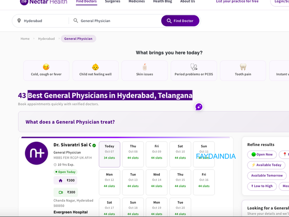Click the stethoscope icon for Period problems
The width and height of the screenshot is (289, 217).
click(x=194, y=67)
